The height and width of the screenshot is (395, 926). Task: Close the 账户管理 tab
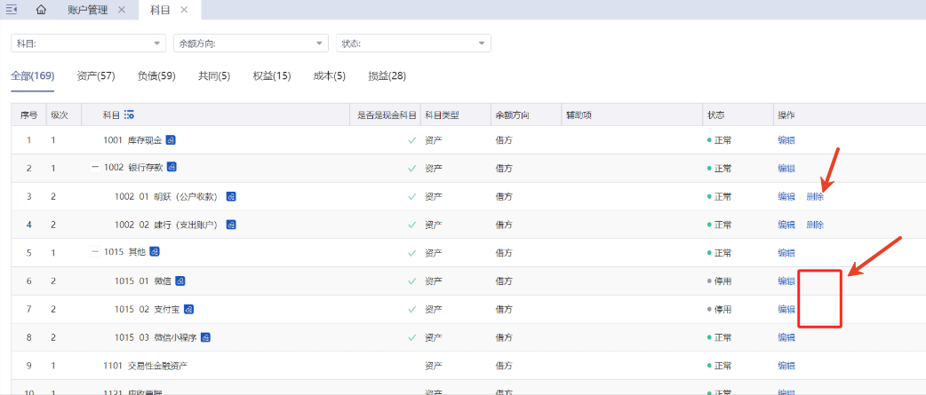(122, 10)
